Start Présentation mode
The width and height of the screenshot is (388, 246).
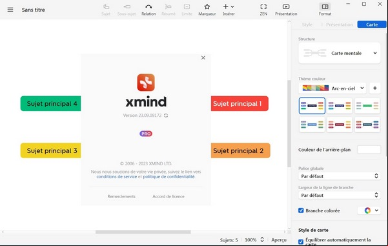tap(286, 10)
